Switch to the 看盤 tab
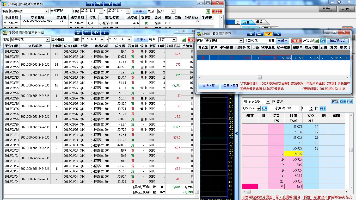Viewport: 356px width, 200px height. (259, 22)
